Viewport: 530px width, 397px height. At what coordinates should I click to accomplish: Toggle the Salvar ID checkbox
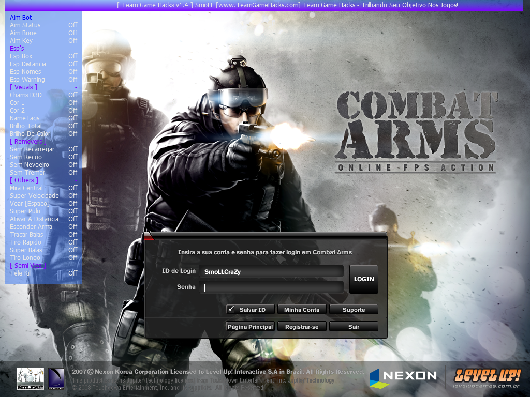click(231, 309)
